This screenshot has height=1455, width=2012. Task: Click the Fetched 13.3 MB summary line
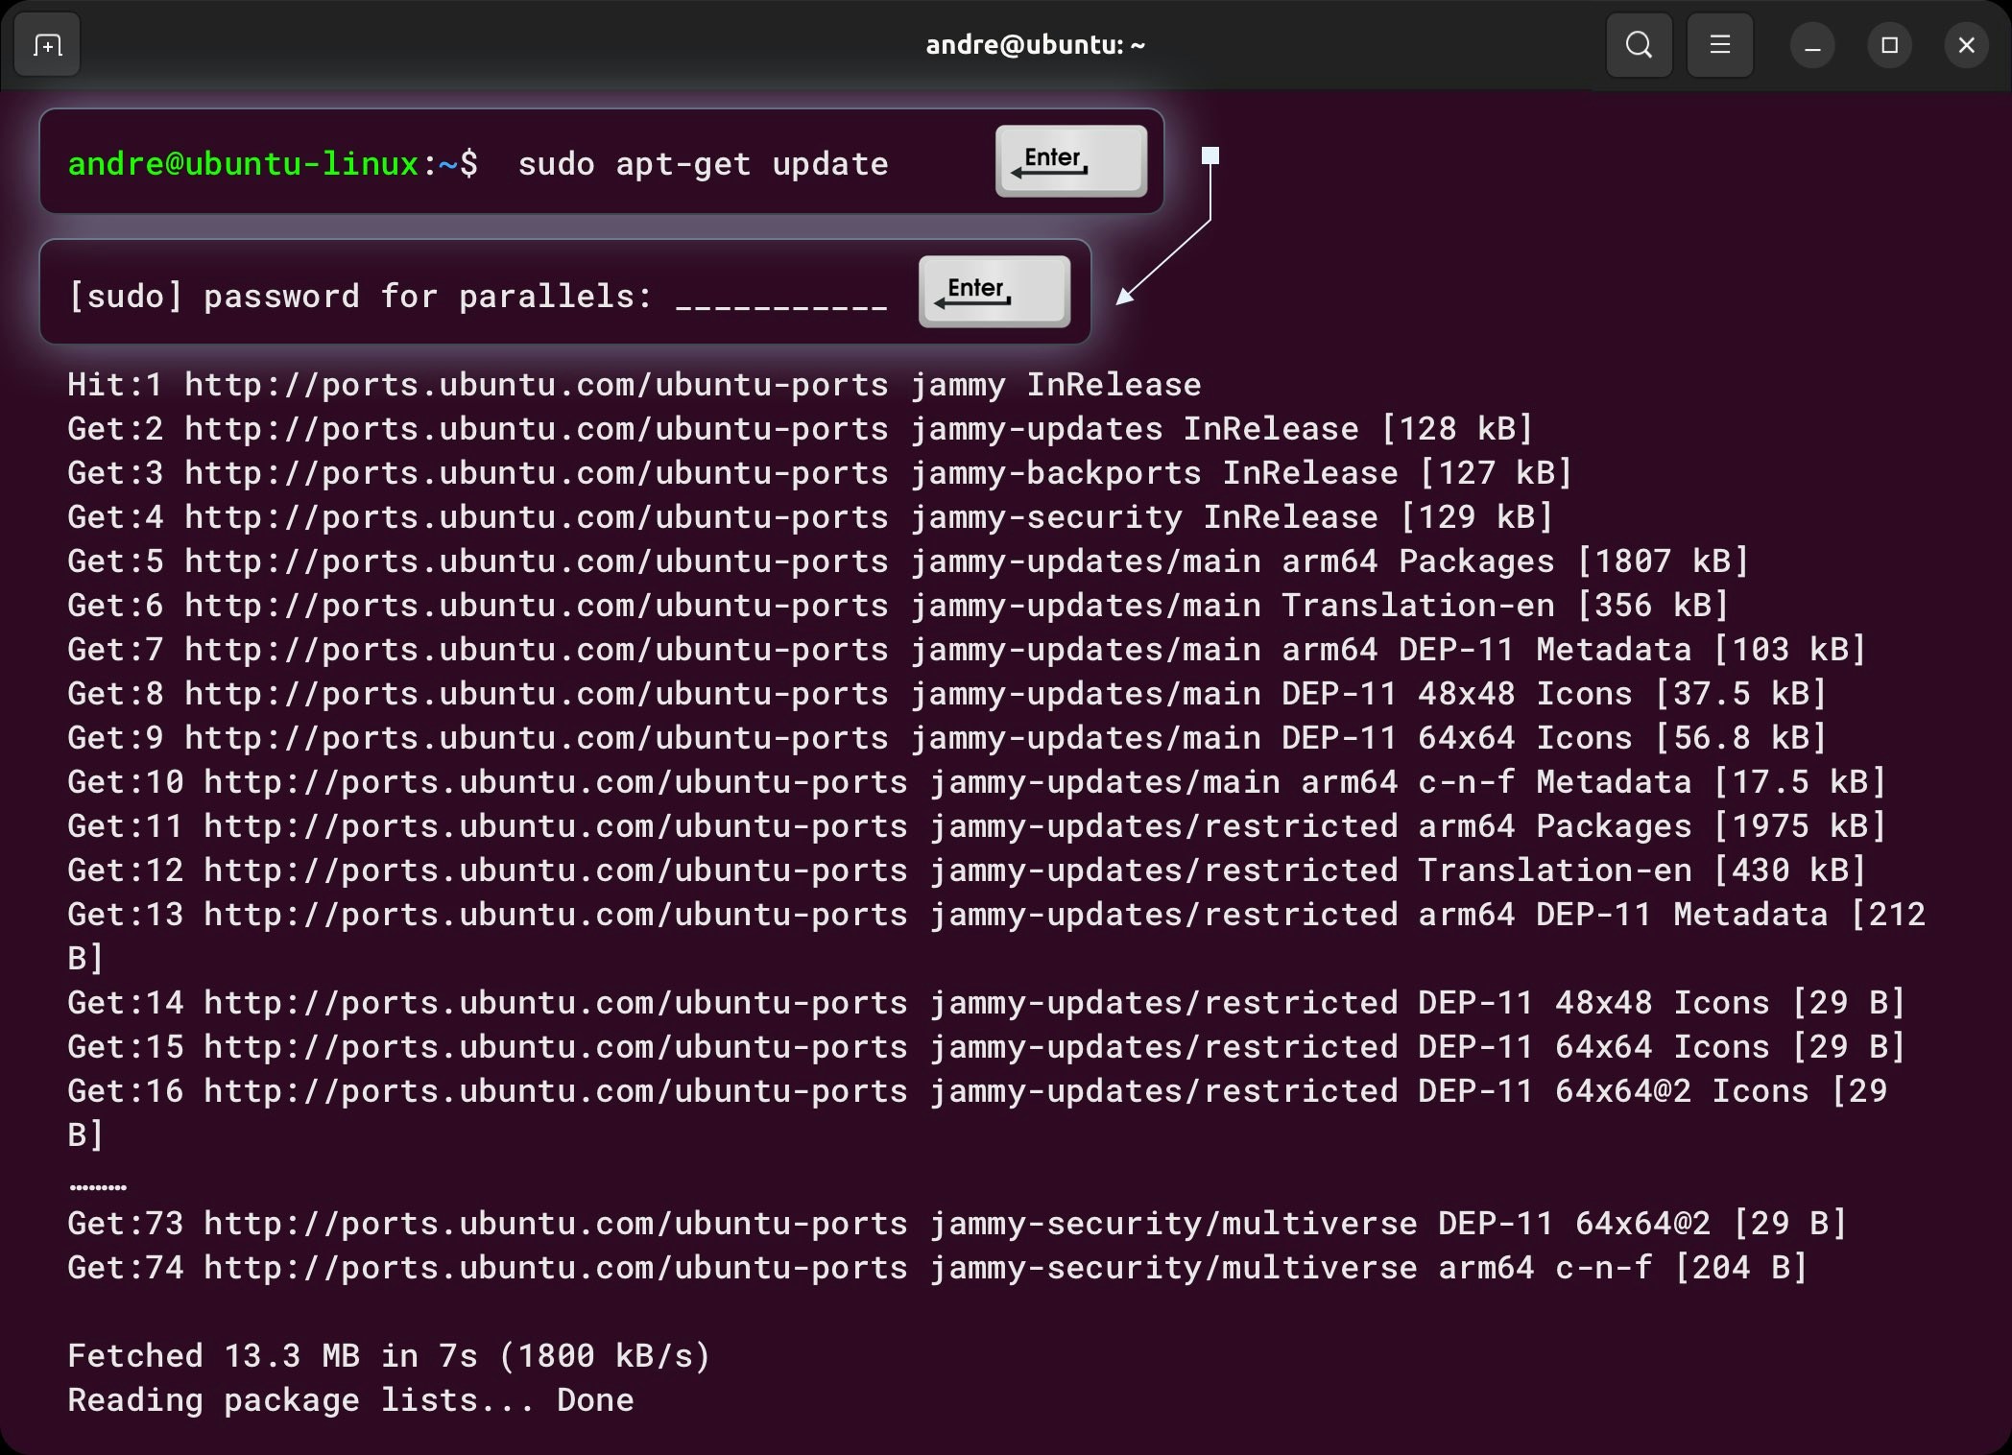click(x=389, y=1356)
